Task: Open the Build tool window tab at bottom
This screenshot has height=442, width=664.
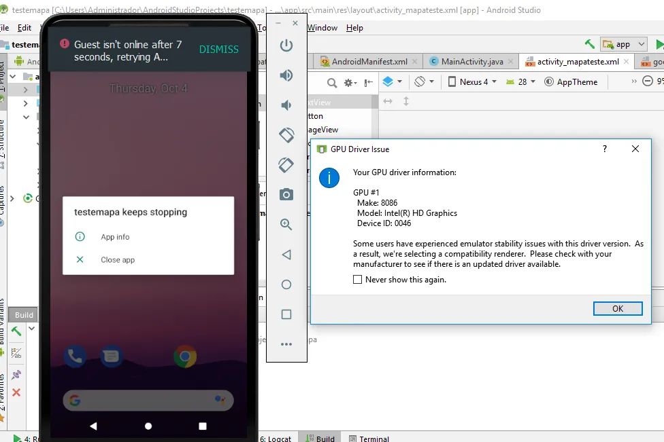Action: click(320, 439)
